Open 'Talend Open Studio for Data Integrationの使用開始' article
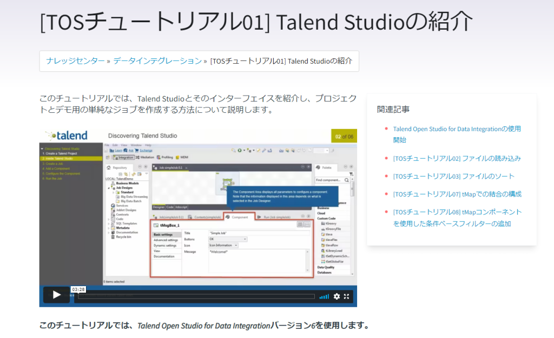Image resolution: width=554 pixels, height=338 pixels. pyautogui.click(x=457, y=134)
